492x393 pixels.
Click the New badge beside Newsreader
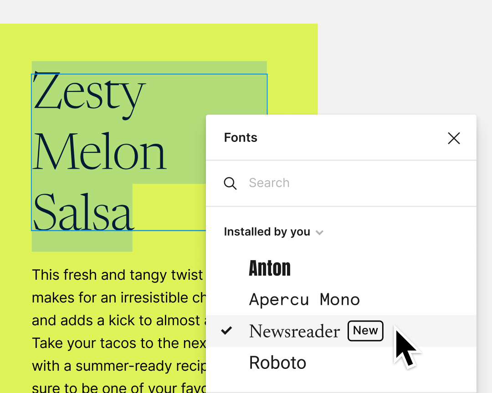point(365,331)
